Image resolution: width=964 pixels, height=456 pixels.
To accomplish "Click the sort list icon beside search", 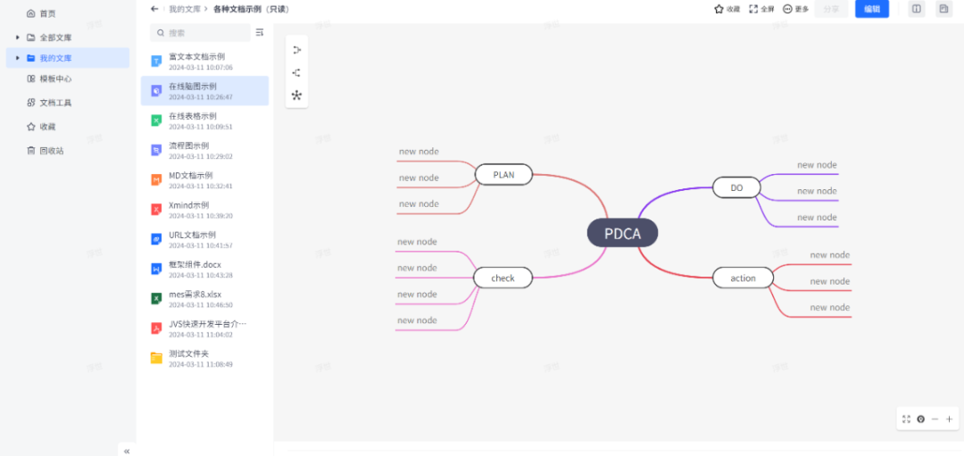I will click(260, 33).
